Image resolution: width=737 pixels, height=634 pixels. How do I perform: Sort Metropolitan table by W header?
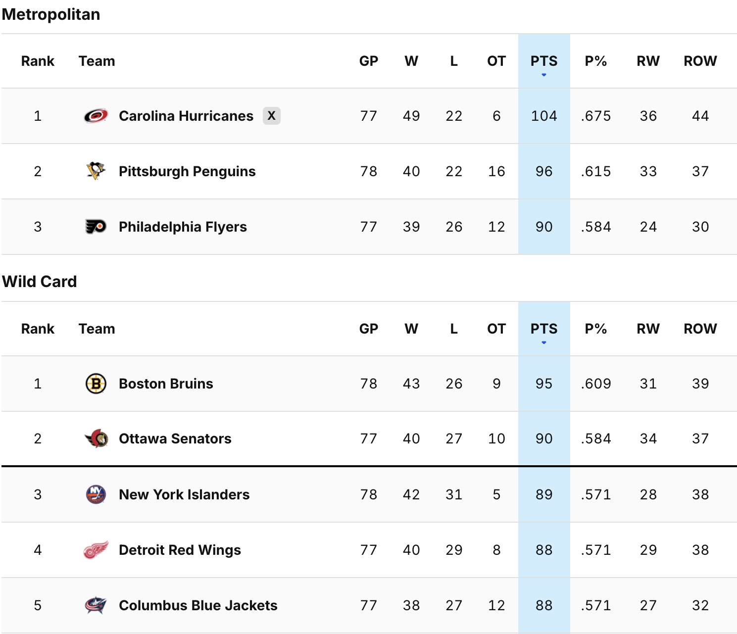click(411, 61)
